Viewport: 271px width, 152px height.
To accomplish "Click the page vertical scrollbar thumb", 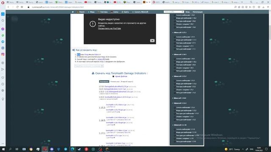I will pyautogui.click(x=270, y=33).
